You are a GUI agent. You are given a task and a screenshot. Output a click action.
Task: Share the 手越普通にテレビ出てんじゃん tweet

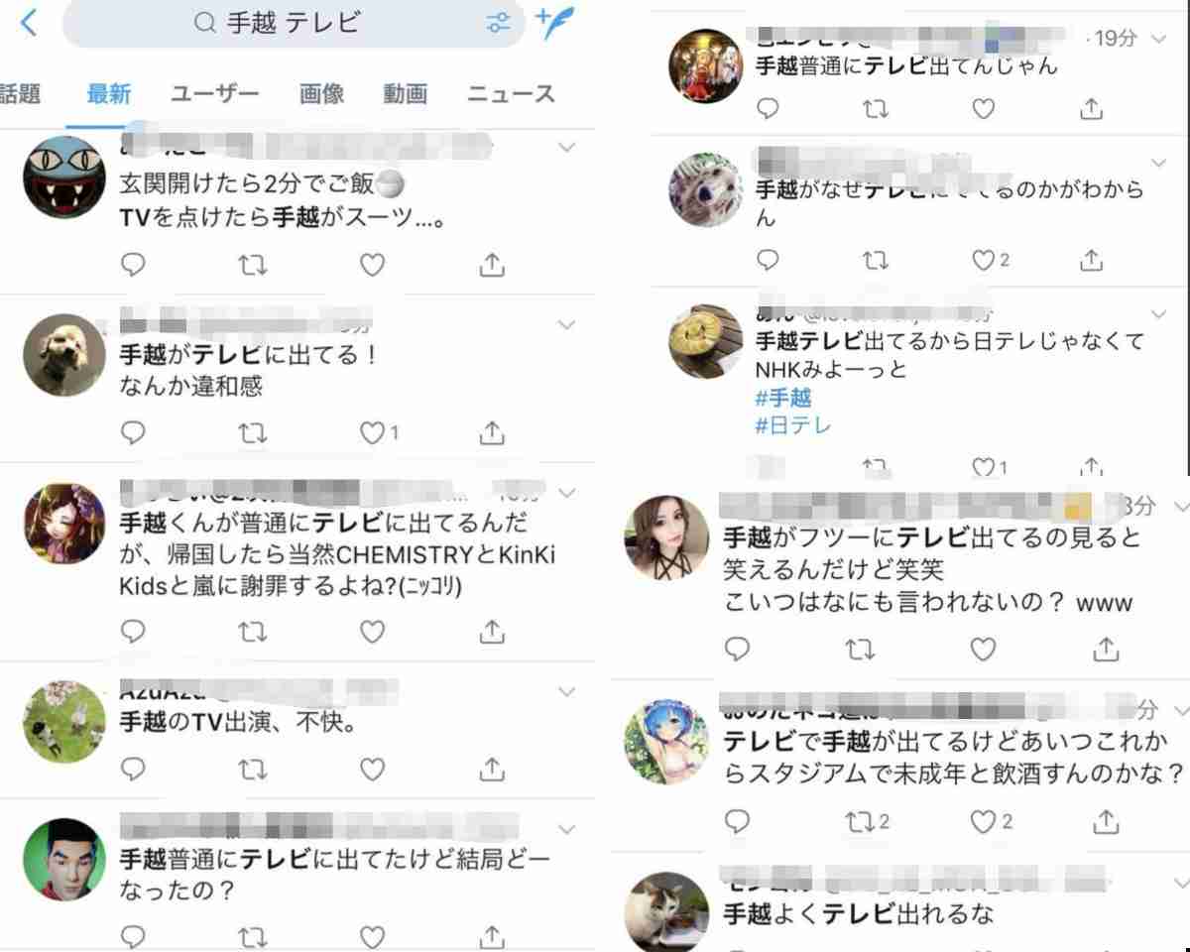1091,108
